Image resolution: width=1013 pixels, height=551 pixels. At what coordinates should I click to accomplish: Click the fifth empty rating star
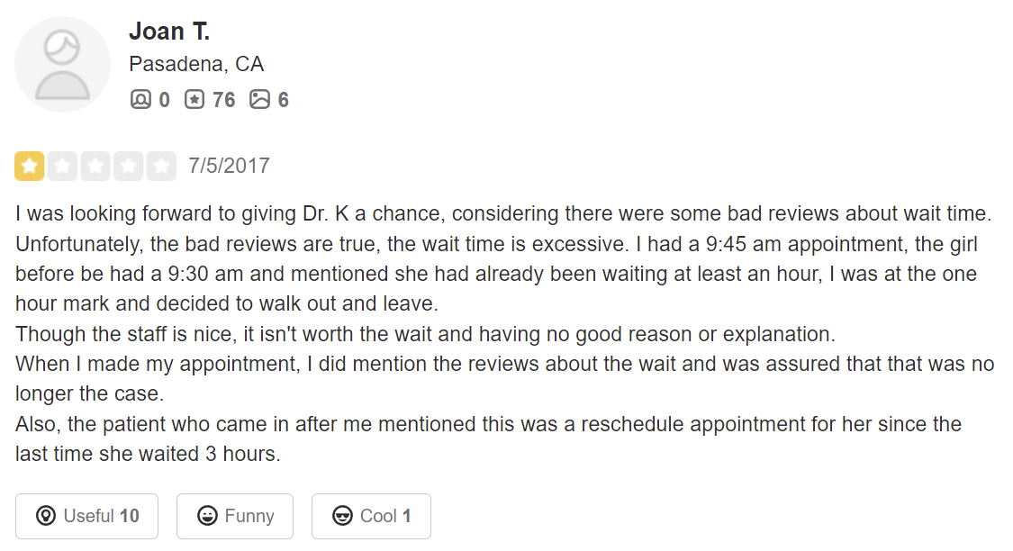(161, 166)
